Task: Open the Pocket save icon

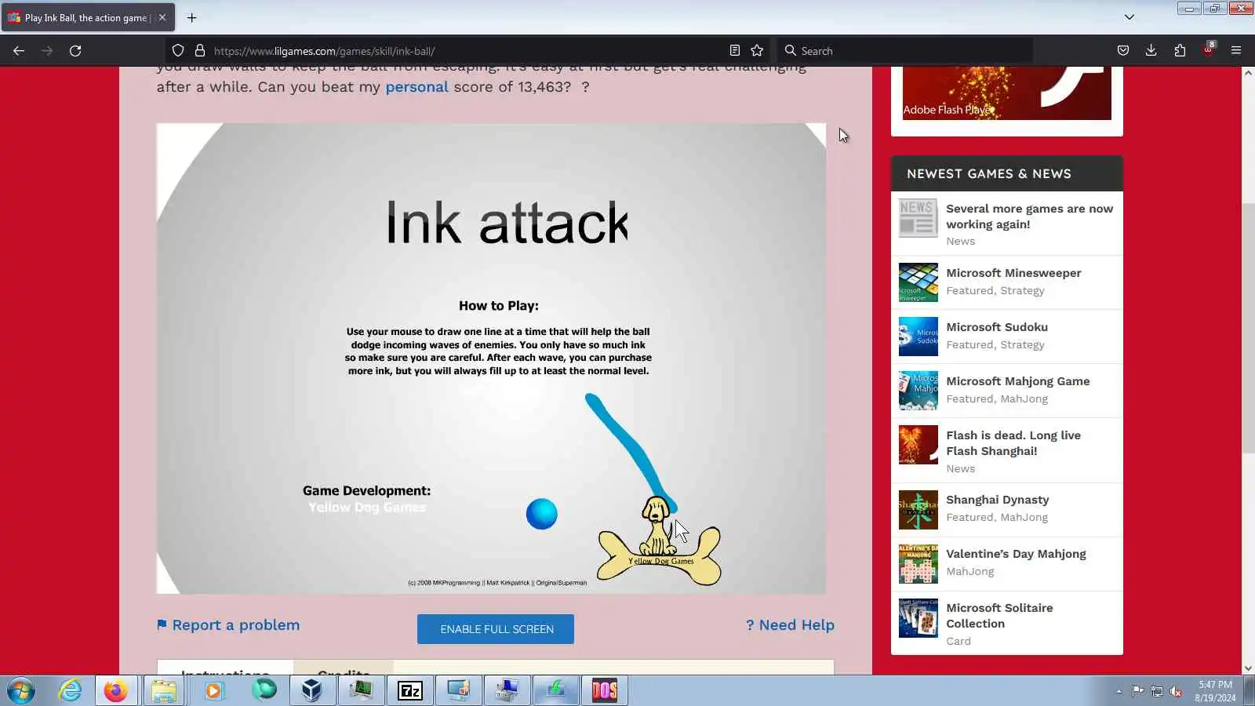Action: click(x=1123, y=51)
